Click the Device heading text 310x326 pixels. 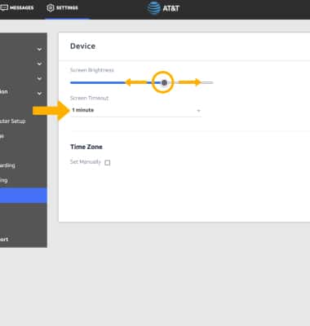(82, 46)
